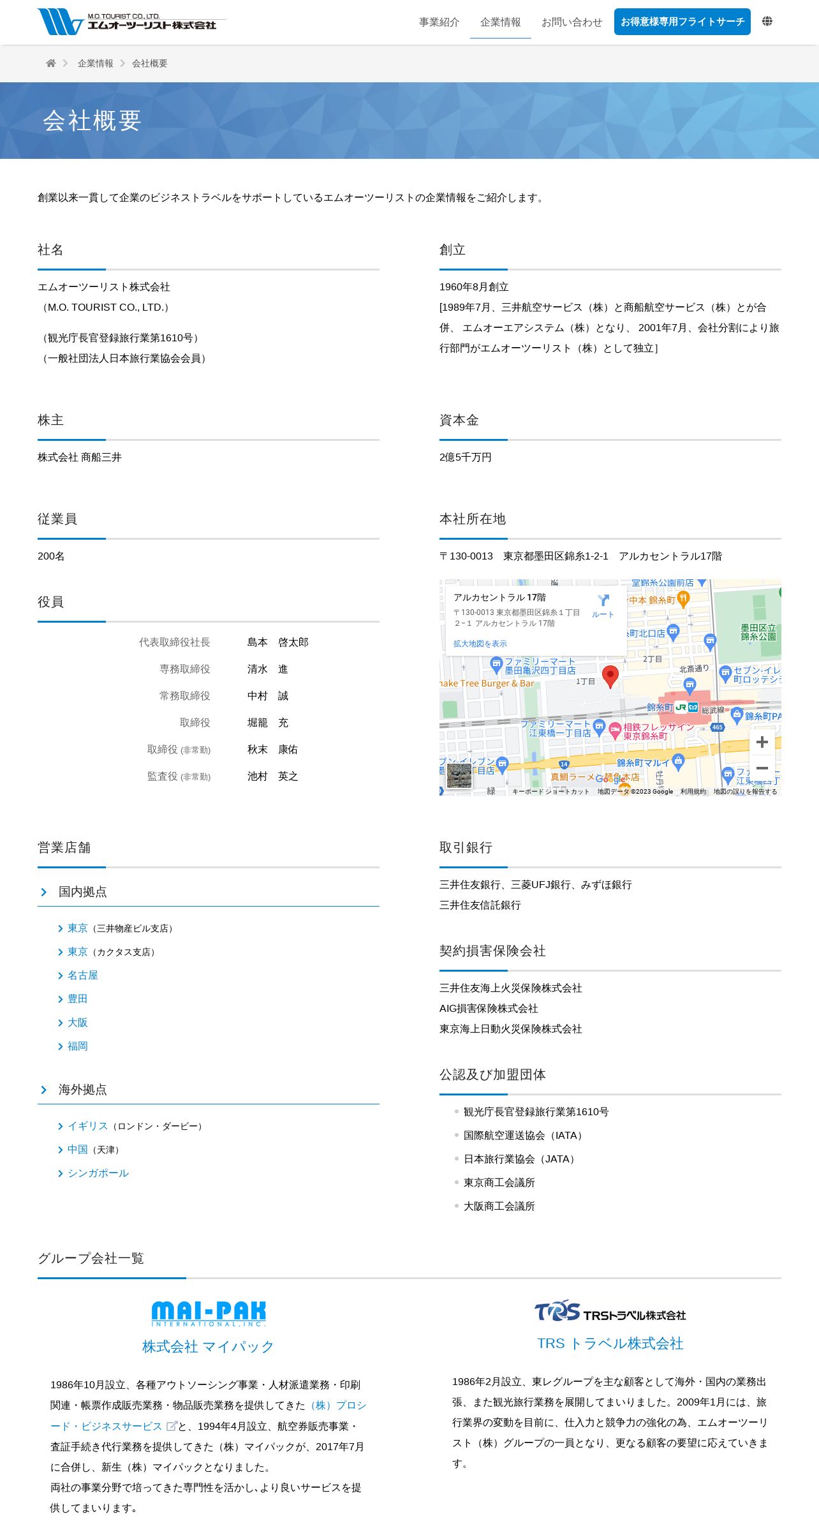Click the 1960年8月創立 founding date text
Viewport: 819px width, 1535px height.
pyautogui.click(x=474, y=287)
